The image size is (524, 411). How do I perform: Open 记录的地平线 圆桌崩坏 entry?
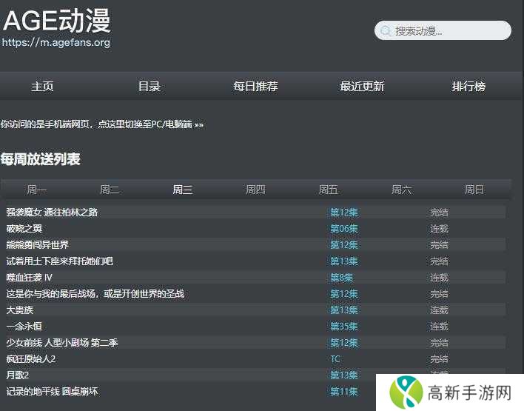click(52, 391)
